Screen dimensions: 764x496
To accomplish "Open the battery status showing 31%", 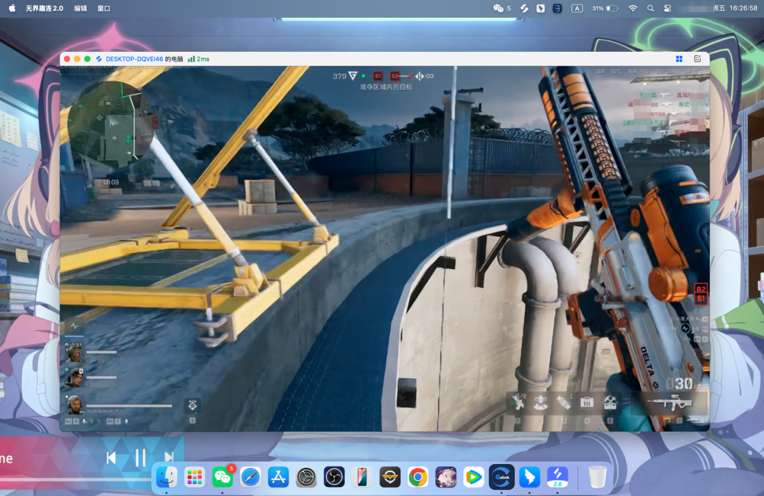I will [x=605, y=8].
